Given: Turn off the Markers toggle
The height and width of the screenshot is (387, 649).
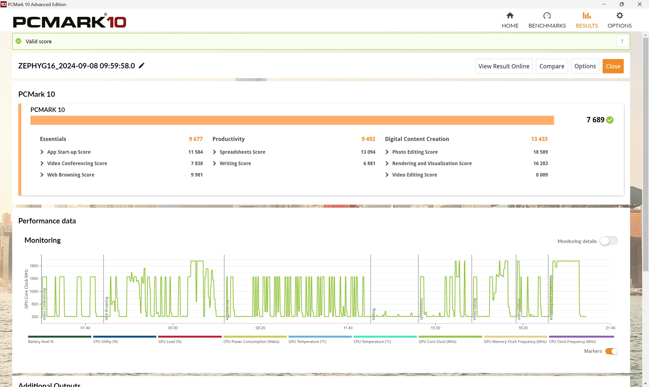Looking at the screenshot, I should (x=611, y=351).
